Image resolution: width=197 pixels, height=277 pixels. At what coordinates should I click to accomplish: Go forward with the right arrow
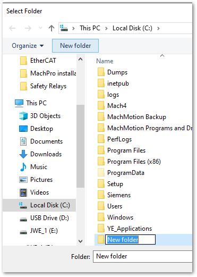click(28, 28)
